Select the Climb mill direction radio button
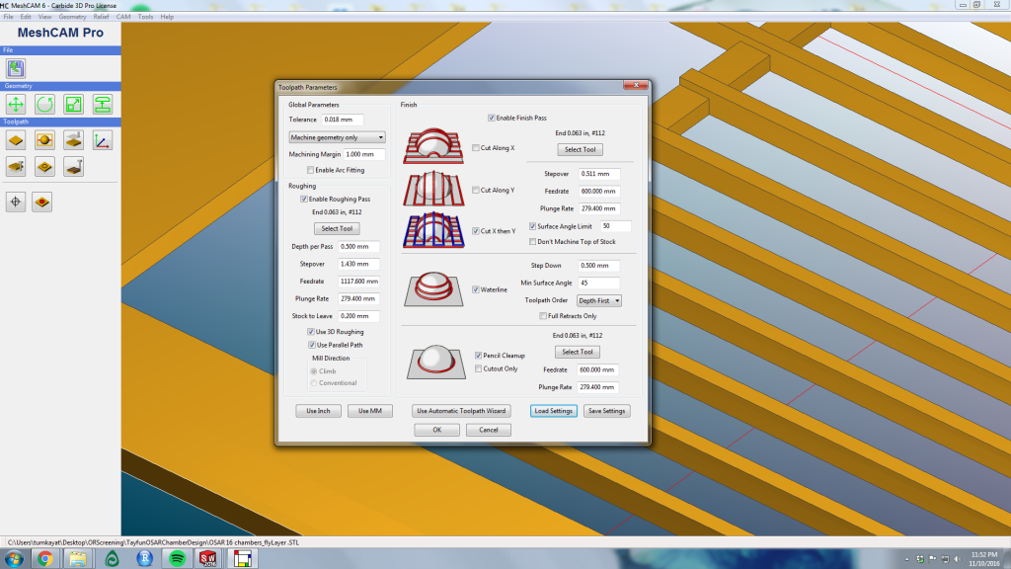This screenshot has height=569, width=1011. pyautogui.click(x=315, y=370)
